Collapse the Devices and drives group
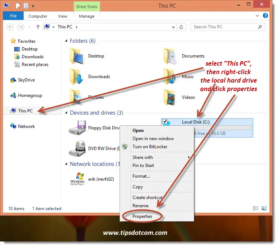278x247 pixels. 66,113
